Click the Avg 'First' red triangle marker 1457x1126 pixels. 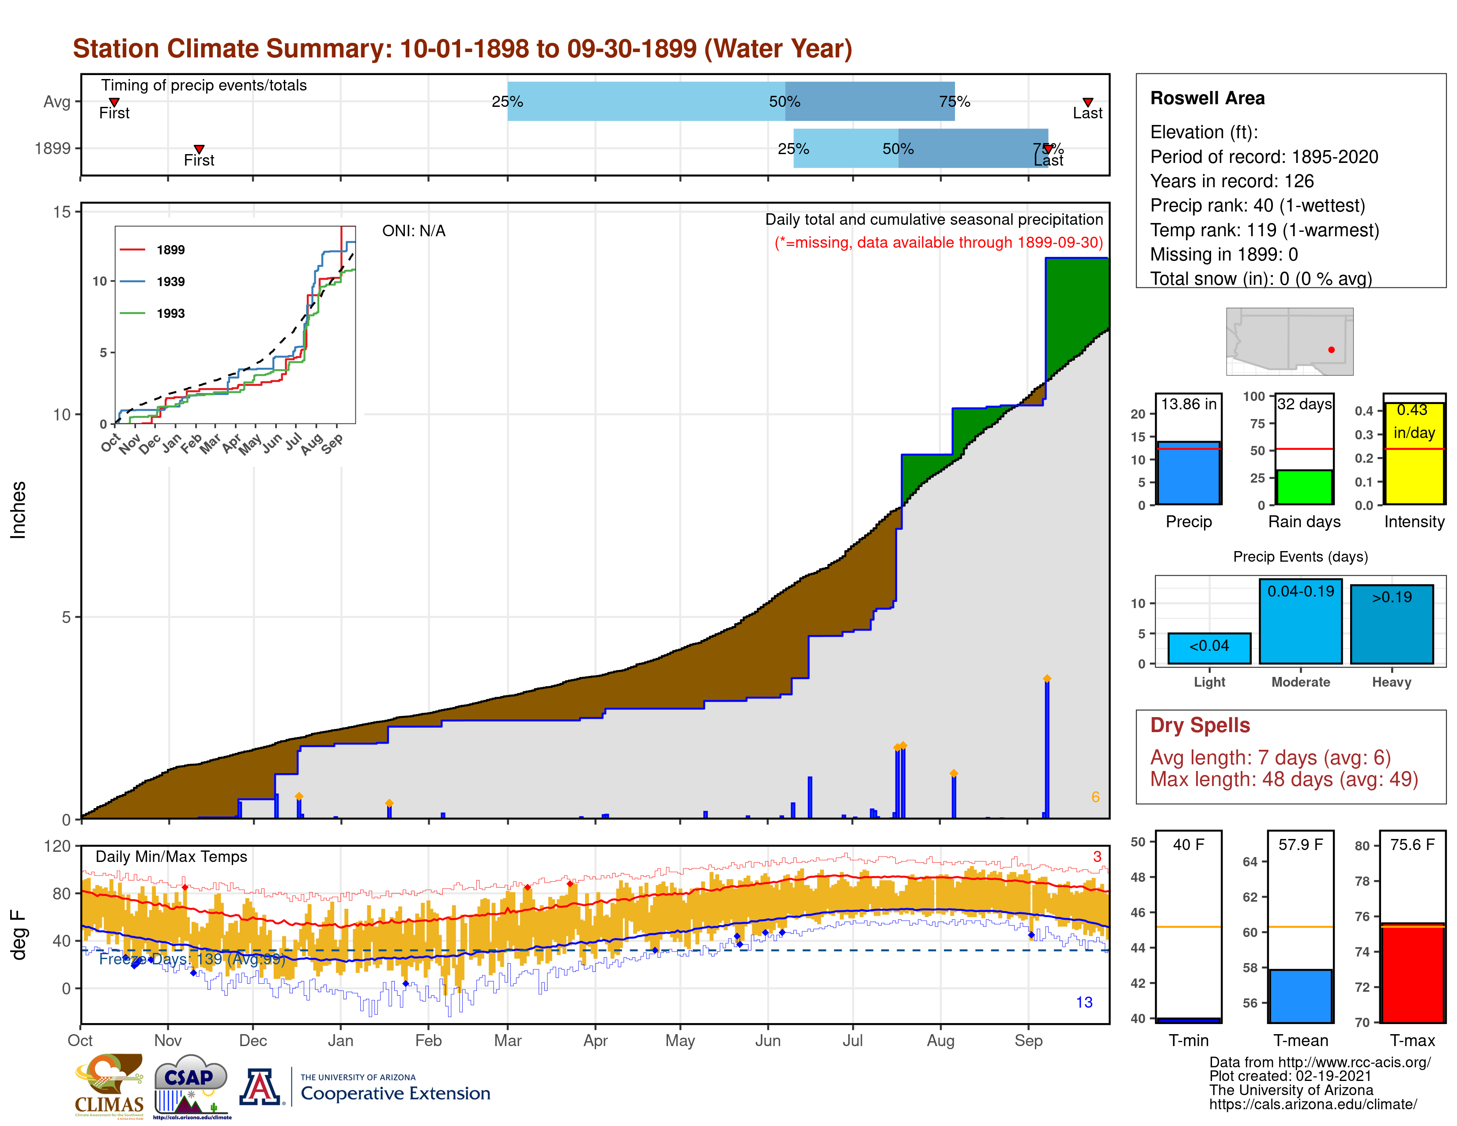(x=114, y=102)
